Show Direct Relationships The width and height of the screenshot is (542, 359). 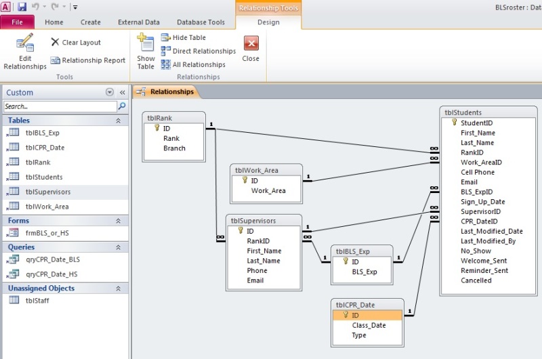tap(199, 51)
